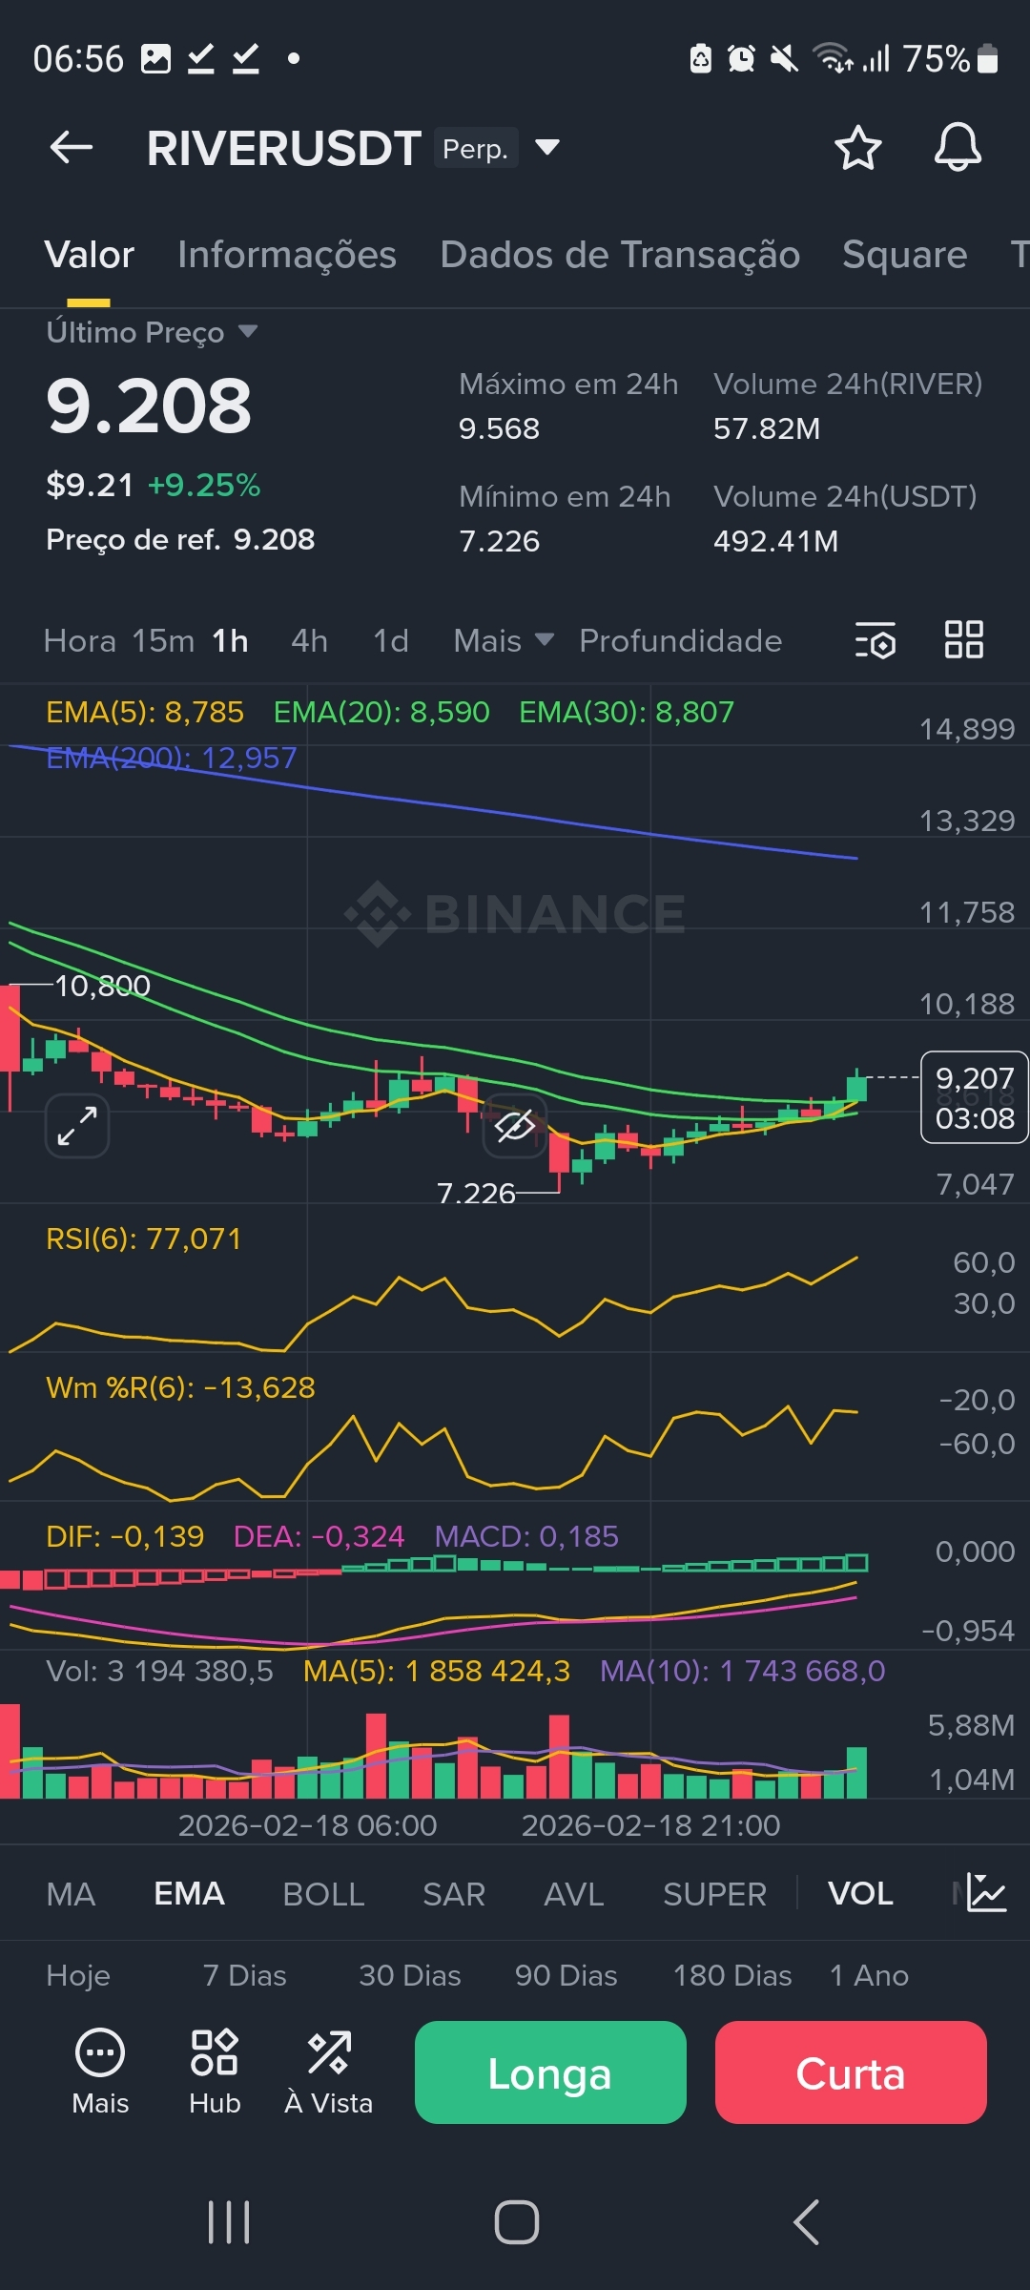1030x2290 pixels.
Task: Tap latest green volume bar
Action: [x=856, y=1773]
